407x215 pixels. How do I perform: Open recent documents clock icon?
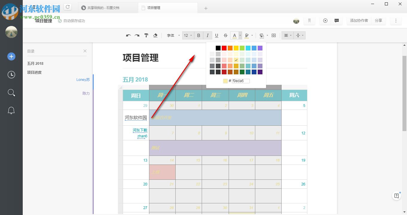11,75
